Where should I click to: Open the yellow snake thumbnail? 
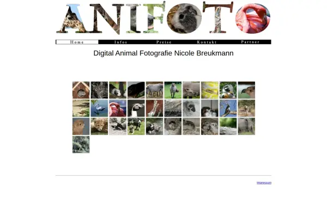(210, 90)
